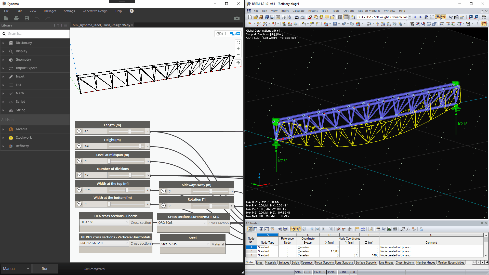Click the isometric wireframe view icon in RFEM

click(x=429, y=24)
